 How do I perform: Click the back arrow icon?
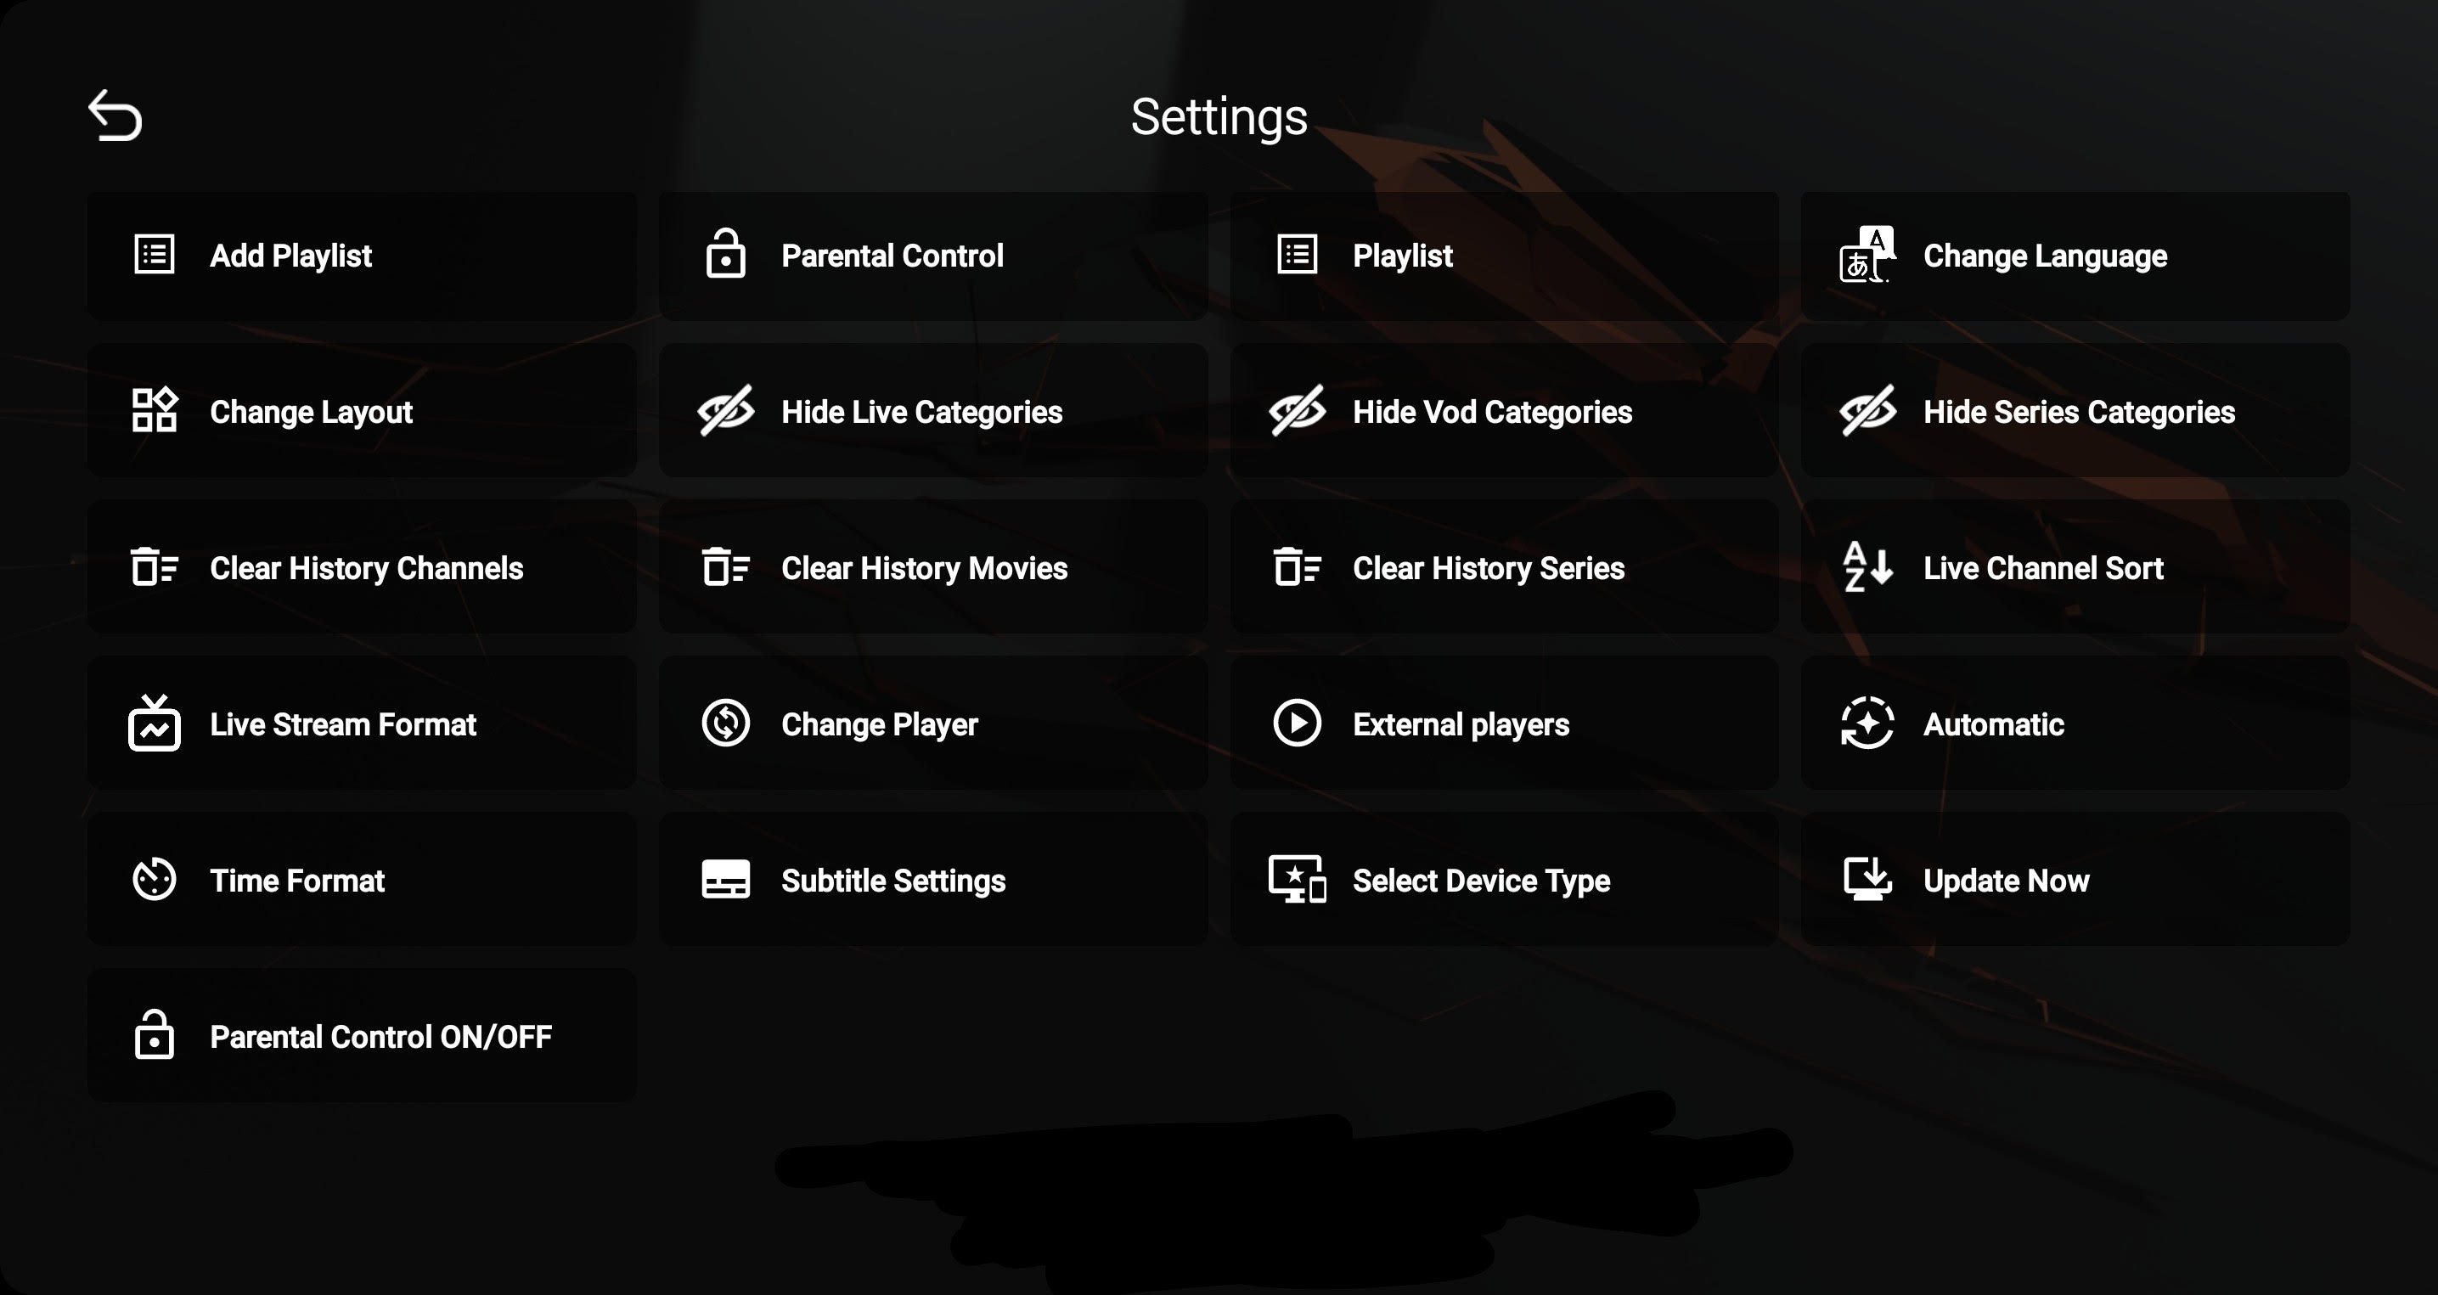tap(115, 115)
